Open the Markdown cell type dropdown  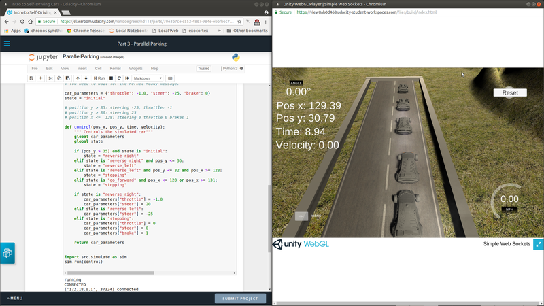[148, 78]
